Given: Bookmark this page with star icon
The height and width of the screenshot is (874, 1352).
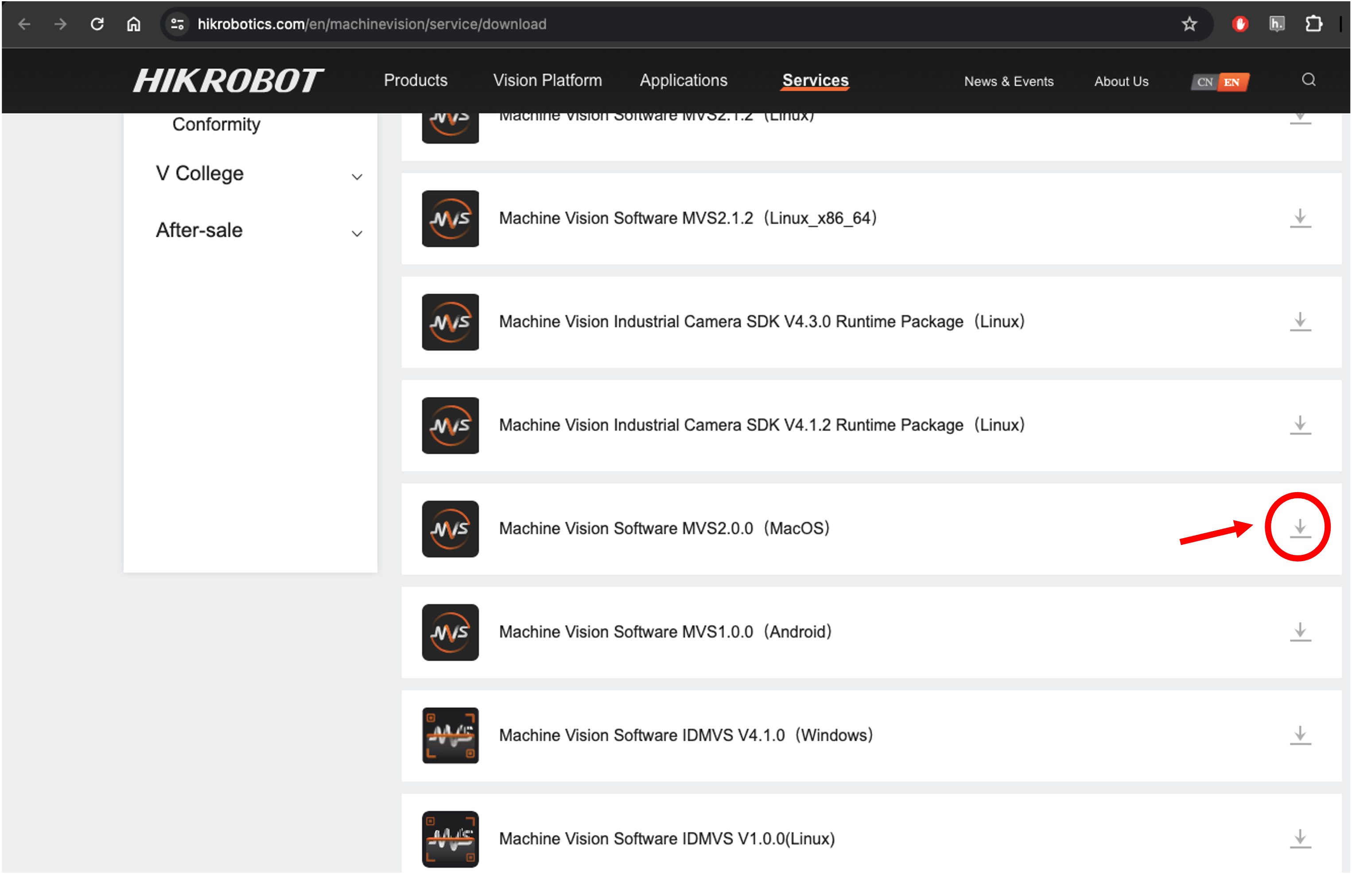Looking at the screenshot, I should [x=1189, y=24].
